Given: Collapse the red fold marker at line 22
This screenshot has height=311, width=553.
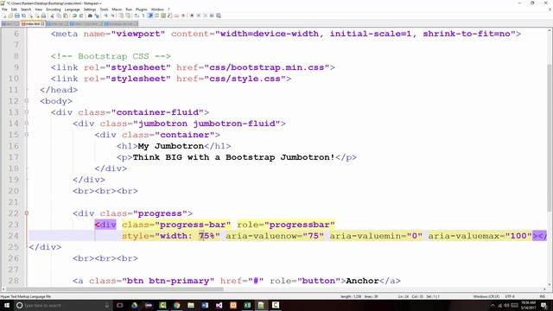Looking at the screenshot, I should click(27, 213).
